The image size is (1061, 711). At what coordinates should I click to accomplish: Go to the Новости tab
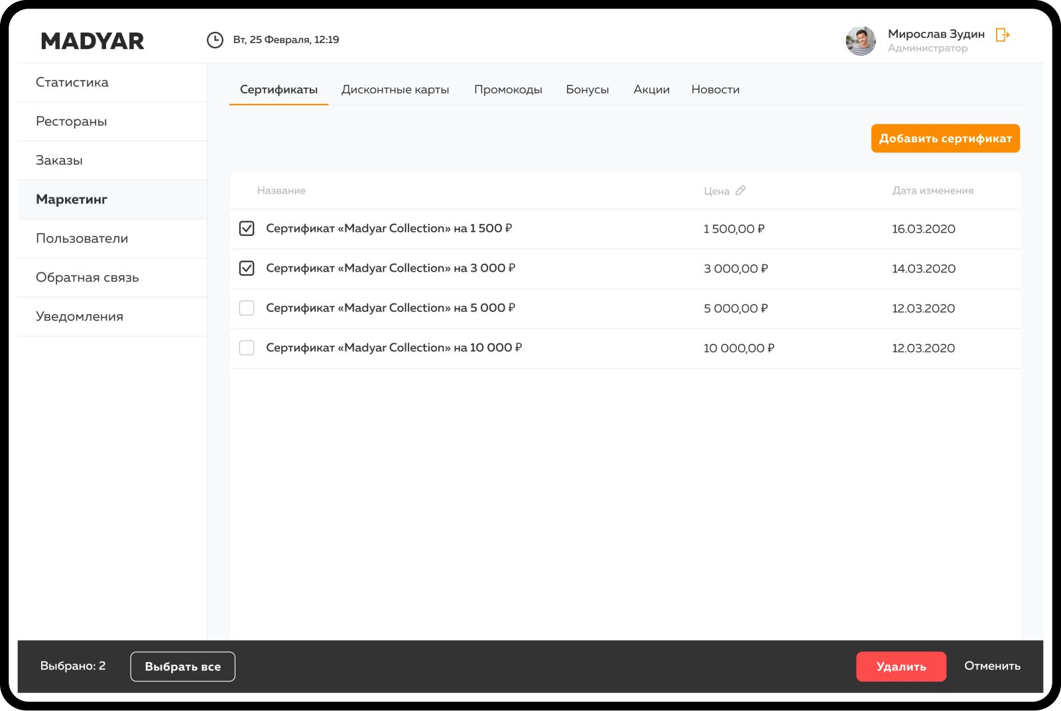pos(716,89)
